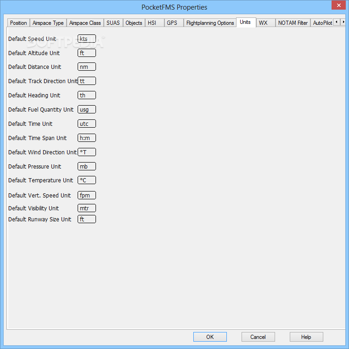Open the Airspace Class tab
This screenshot has width=349, height=349.
85,23
